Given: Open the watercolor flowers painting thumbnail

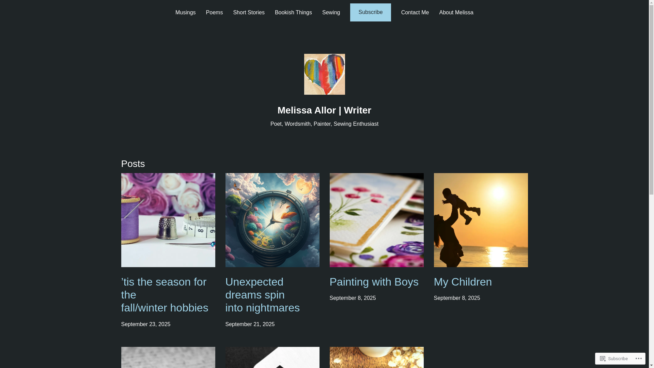Looking at the screenshot, I should (377, 220).
